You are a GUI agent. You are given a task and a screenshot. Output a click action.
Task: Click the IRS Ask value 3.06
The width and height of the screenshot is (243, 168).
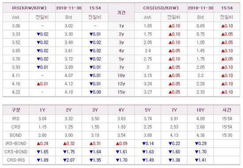point(16,26)
